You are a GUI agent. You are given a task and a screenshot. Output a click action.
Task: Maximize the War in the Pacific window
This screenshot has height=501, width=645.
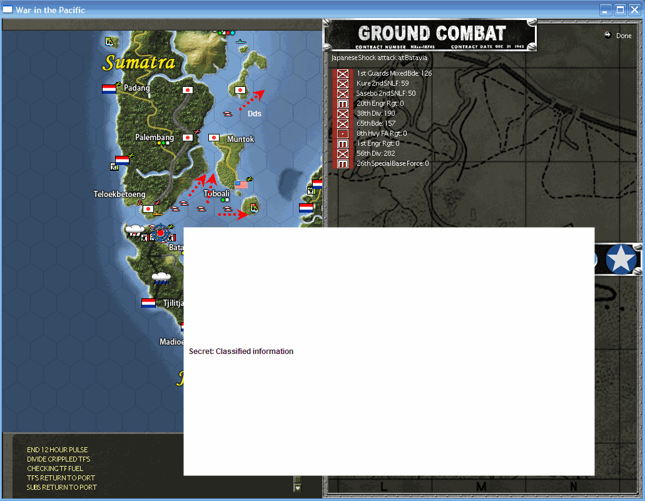[620, 10]
